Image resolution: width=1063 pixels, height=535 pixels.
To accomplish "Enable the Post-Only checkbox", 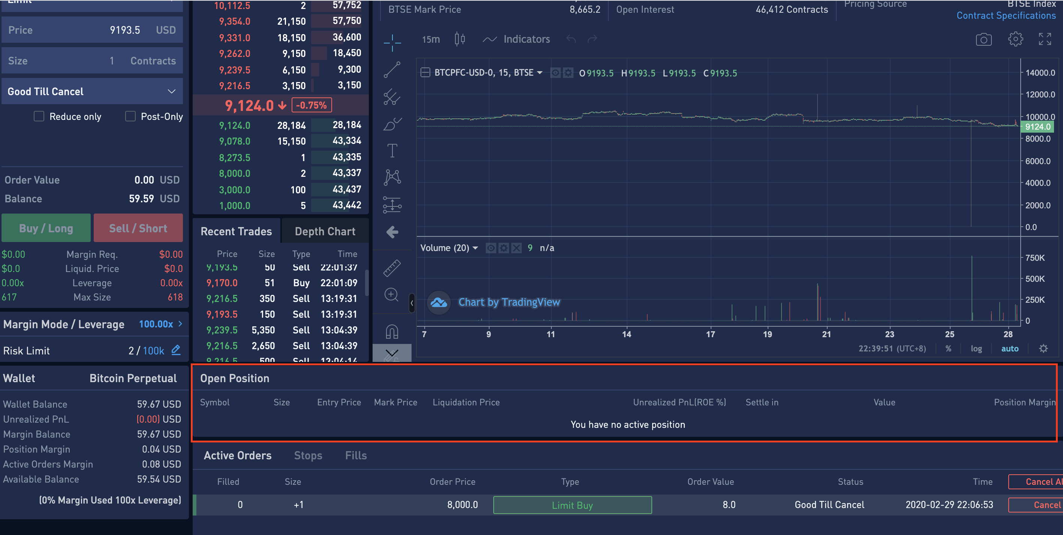I will (x=130, y=116).
